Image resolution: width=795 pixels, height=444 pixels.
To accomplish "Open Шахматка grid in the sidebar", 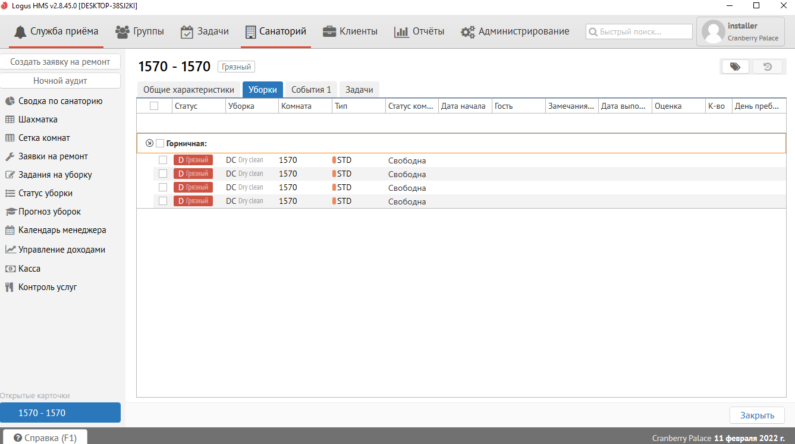I will point(37,119).
